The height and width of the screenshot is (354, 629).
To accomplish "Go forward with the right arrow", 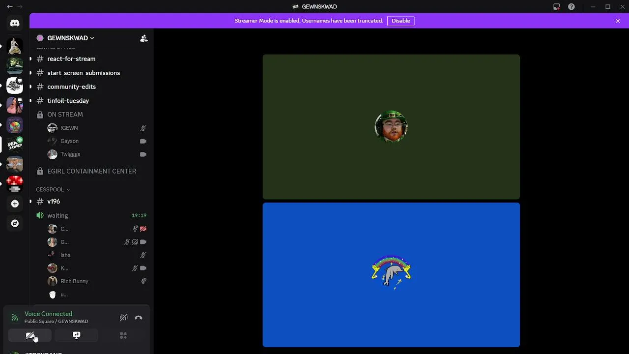I will (20, 7).
